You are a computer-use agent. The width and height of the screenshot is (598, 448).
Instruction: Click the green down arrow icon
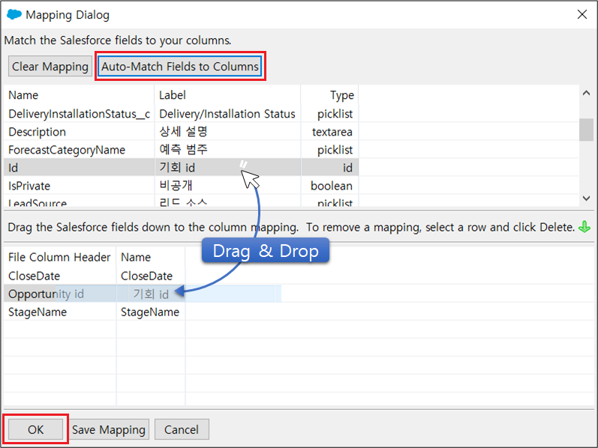point(584,228)
